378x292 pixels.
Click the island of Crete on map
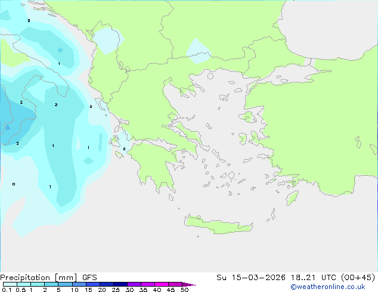point(218,225)
